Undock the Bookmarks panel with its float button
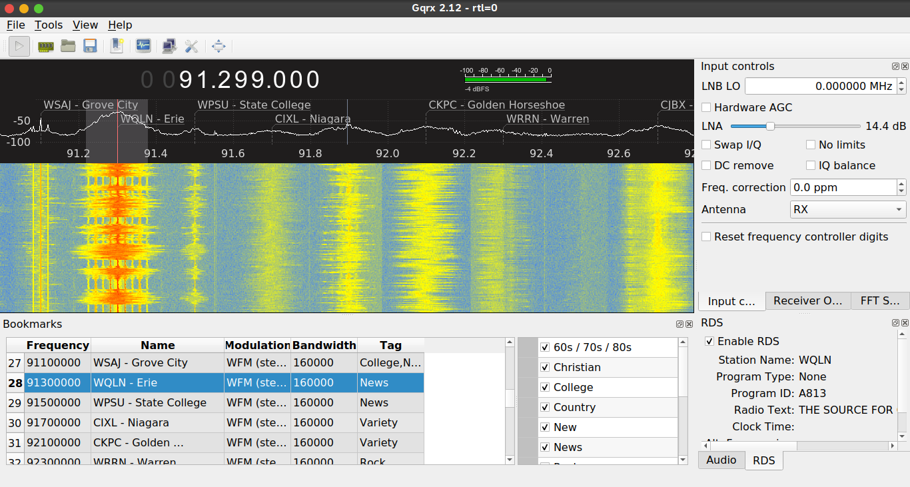910x487 pixels. coord(682,324)
